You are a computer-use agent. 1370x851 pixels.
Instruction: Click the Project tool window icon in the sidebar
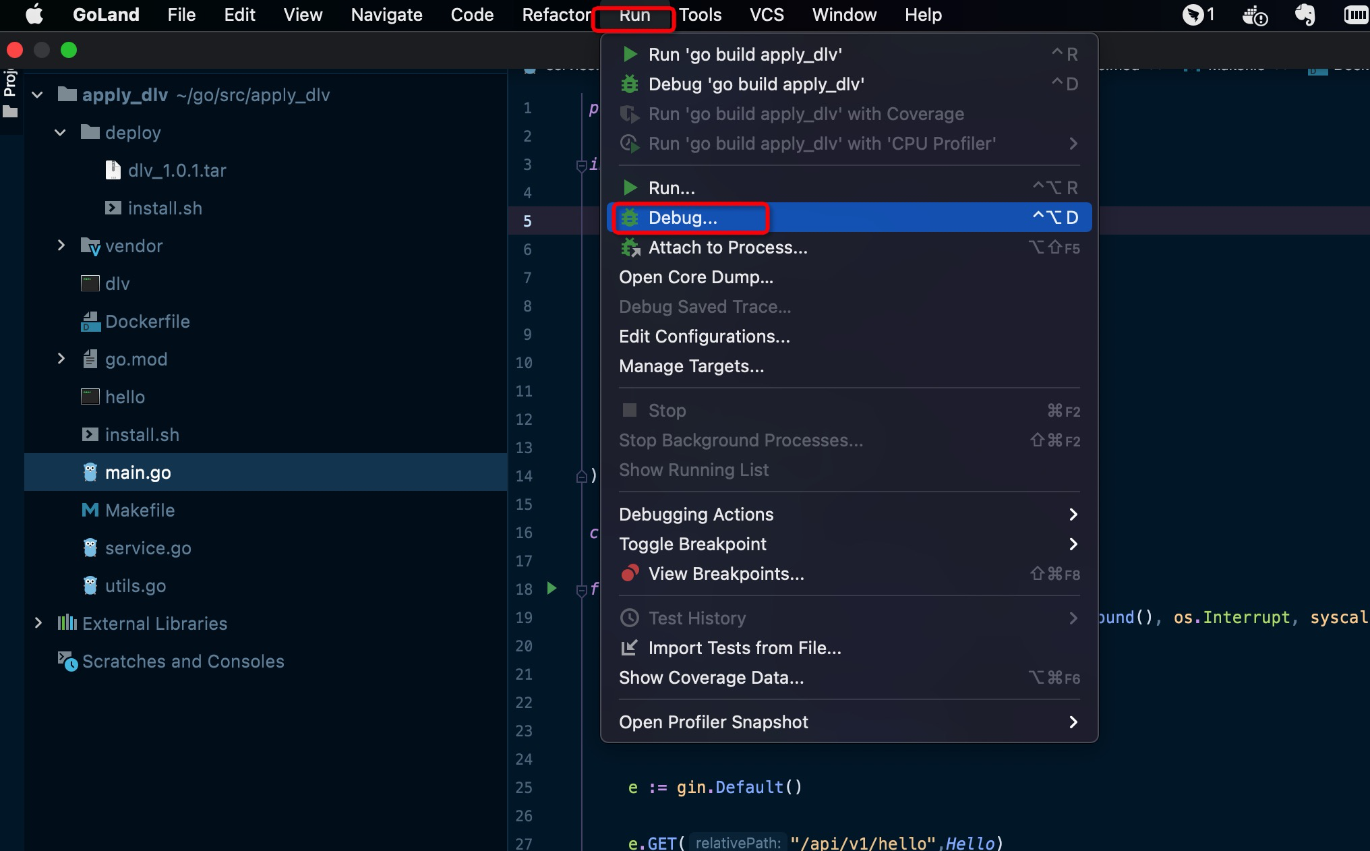(10, 111)
